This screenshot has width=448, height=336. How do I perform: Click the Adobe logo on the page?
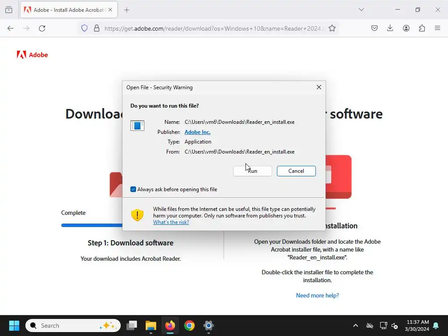pyautogui.click(x=32, y=55)
